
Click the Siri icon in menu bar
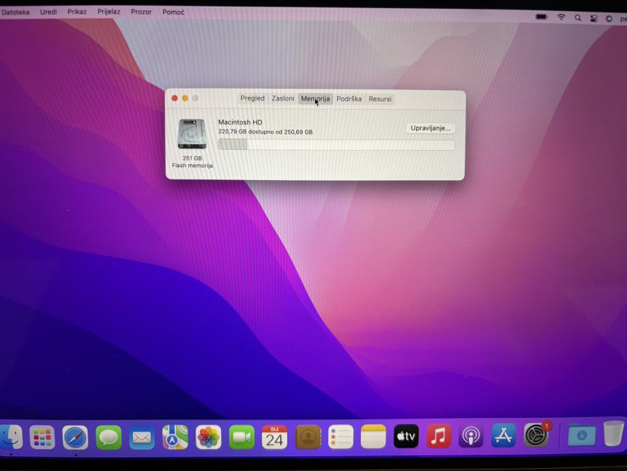609,18
